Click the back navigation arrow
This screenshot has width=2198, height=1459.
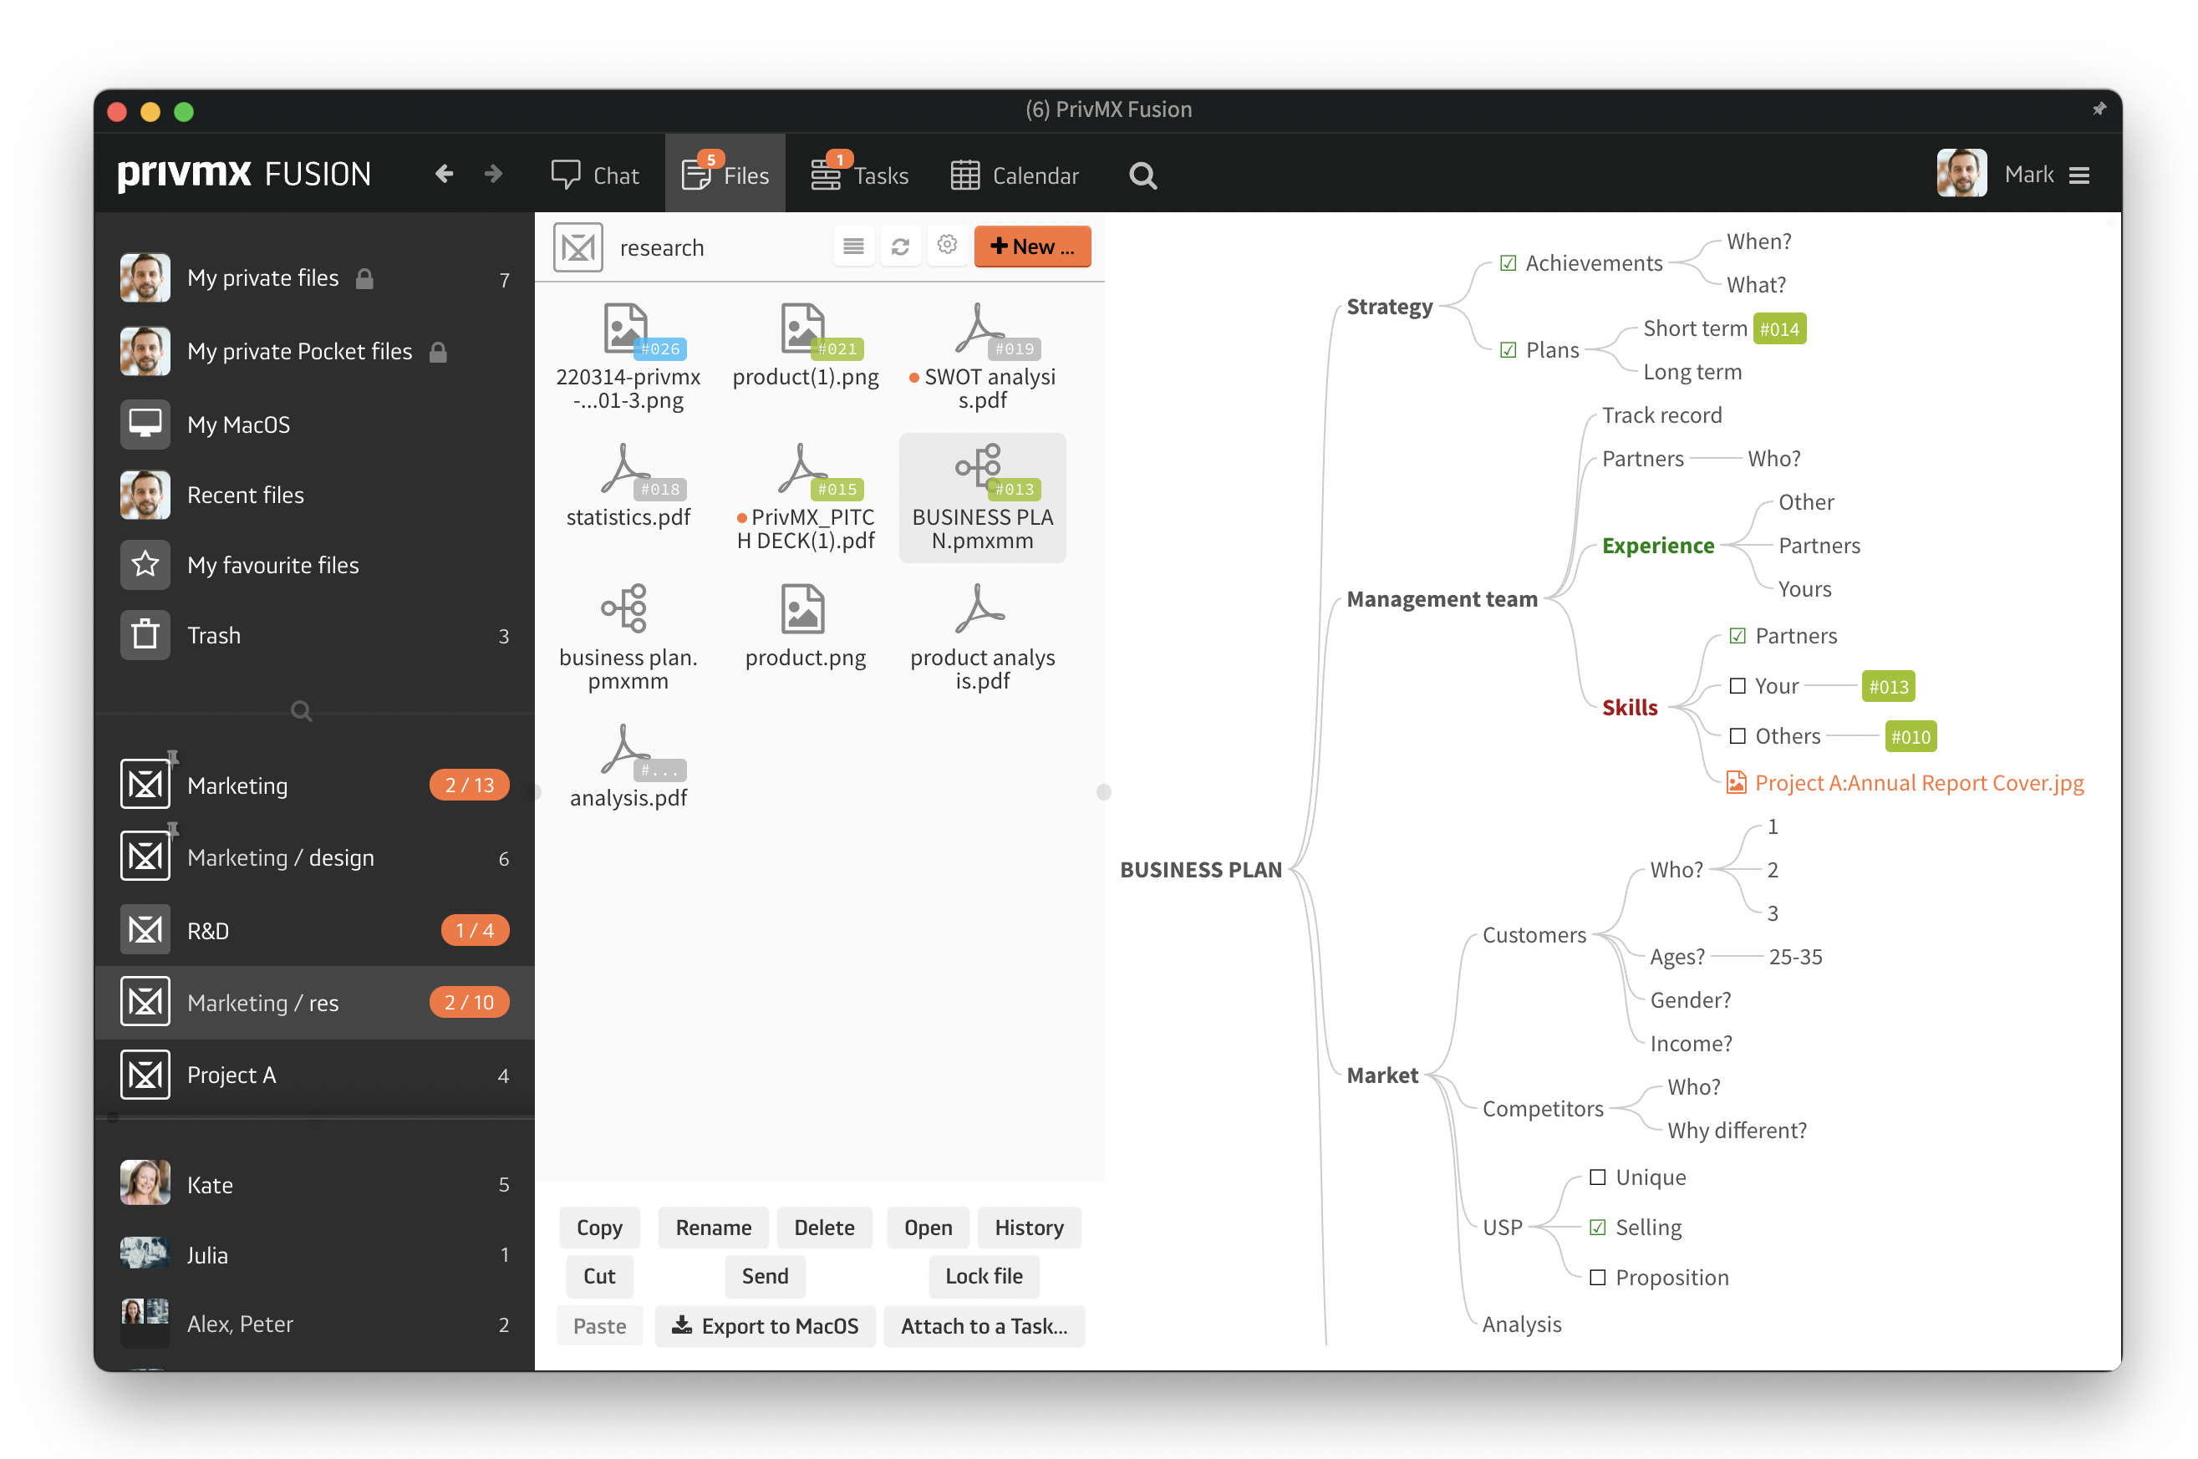coord(444,174)
